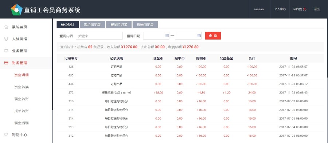Click the cart icon beside 购物中心
Viewport: 328px width, 143px height.
[x=6, y=135]
